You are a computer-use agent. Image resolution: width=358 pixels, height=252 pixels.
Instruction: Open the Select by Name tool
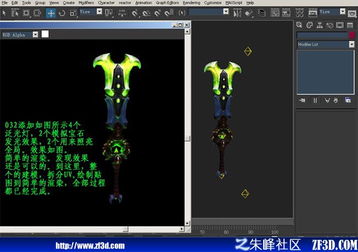tap(15, 13)
